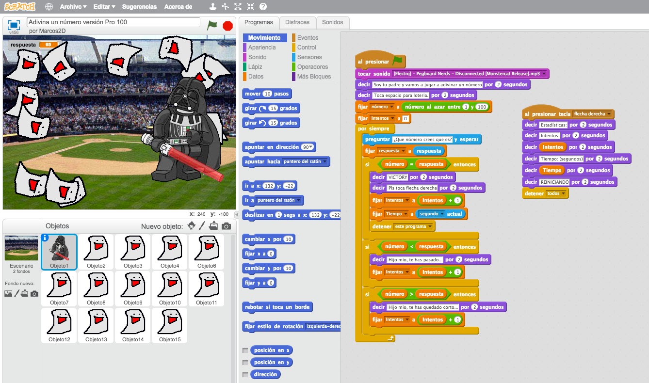Select the duplicate (stamp) tool
649x383 pixels.
pos(212,6)
